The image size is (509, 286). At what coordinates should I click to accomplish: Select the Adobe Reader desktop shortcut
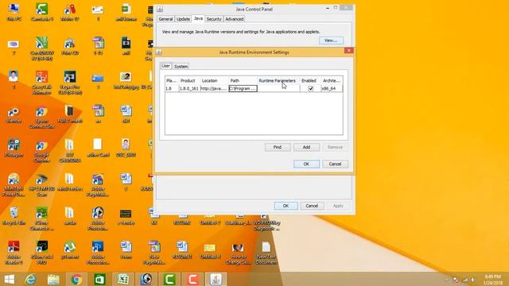pyautogui.click(x=14, y=253)
